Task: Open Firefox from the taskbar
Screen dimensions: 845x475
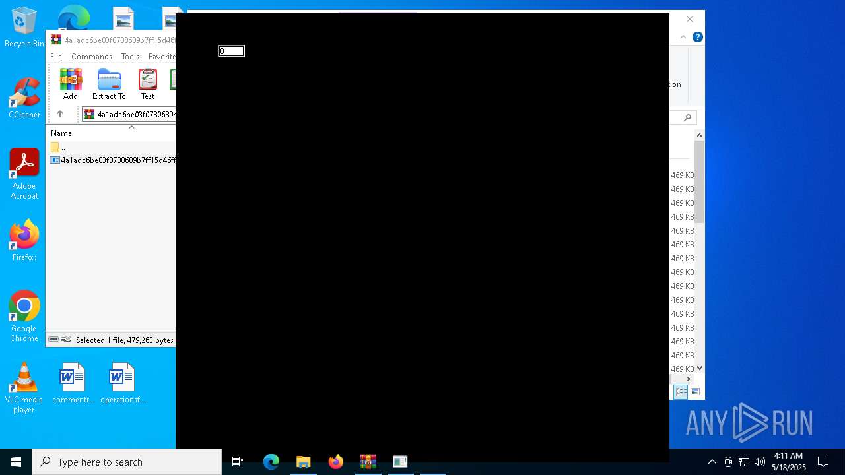Action: coord(336,462)
